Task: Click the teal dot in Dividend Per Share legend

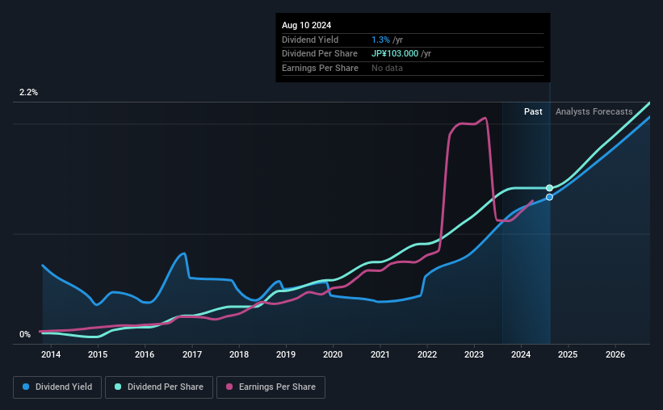Action: [118, 387]
